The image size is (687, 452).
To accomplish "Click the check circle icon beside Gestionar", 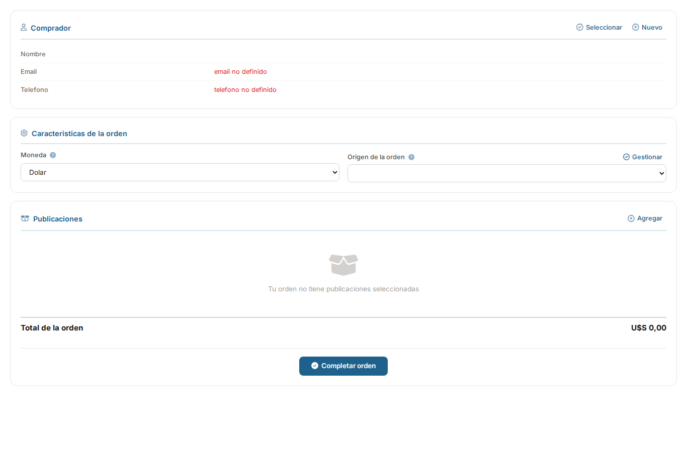I will coord(626,157).
